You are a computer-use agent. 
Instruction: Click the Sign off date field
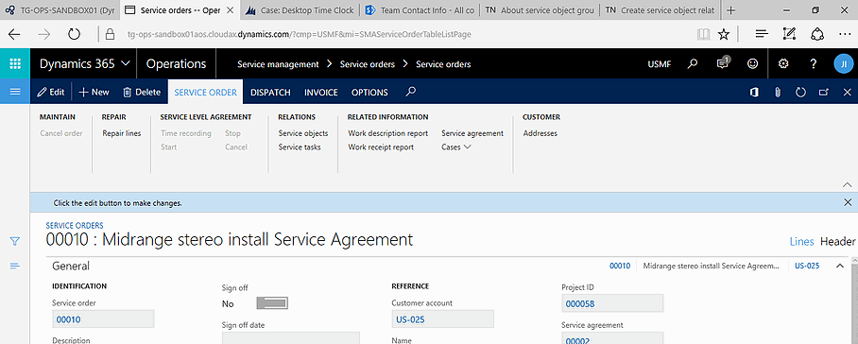[x=290, y=337]
